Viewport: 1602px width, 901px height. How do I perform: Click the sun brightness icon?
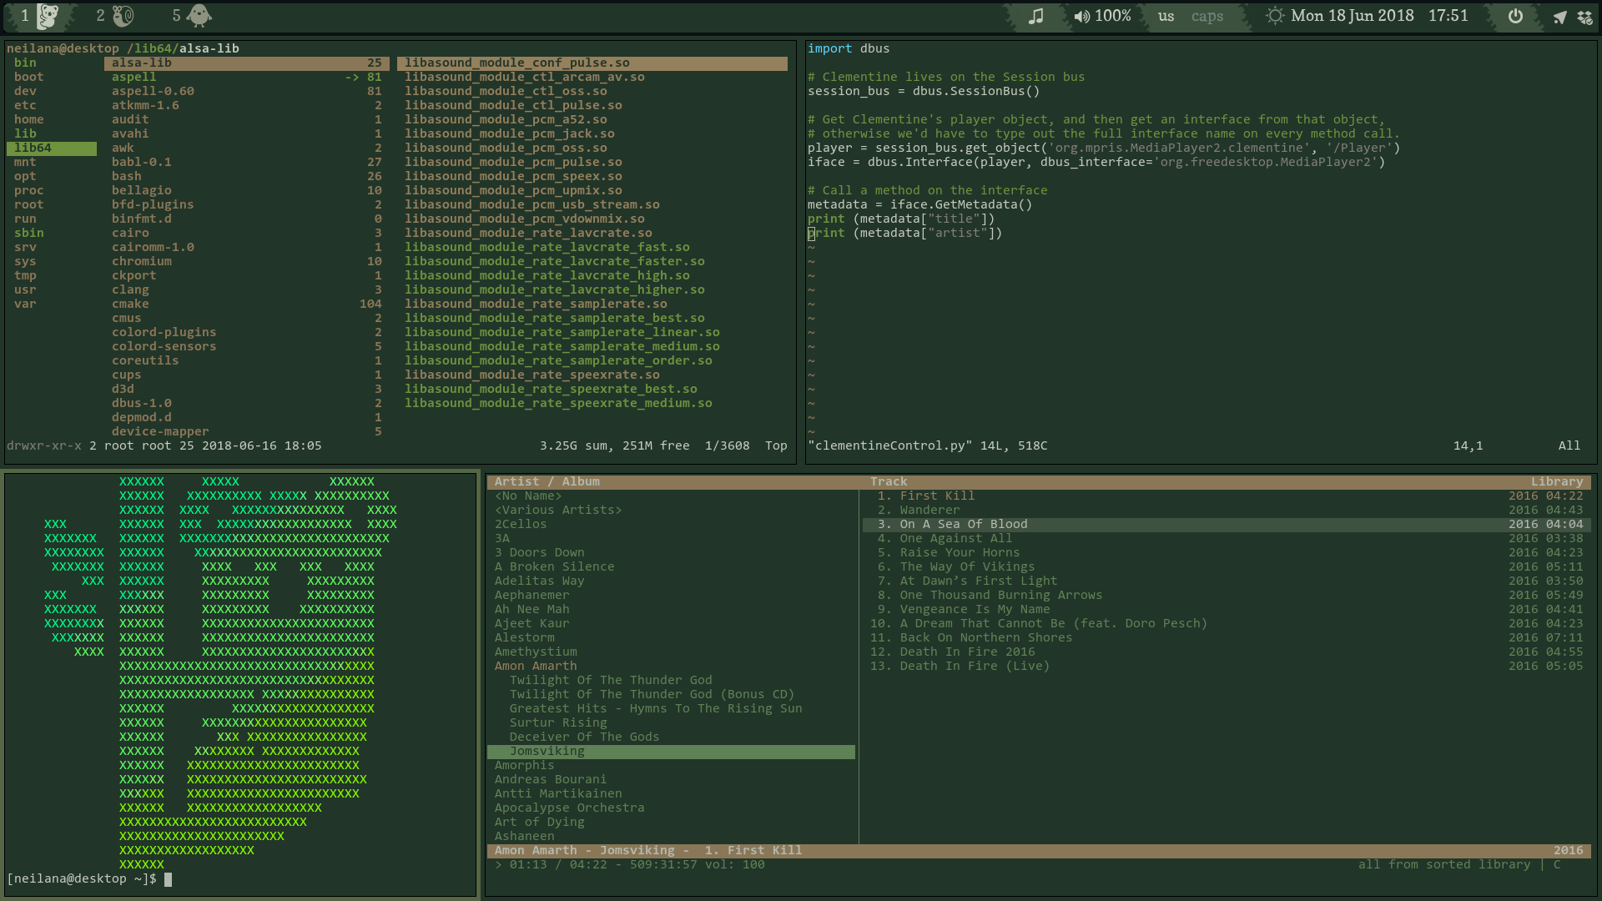(x=1275, y=16)
